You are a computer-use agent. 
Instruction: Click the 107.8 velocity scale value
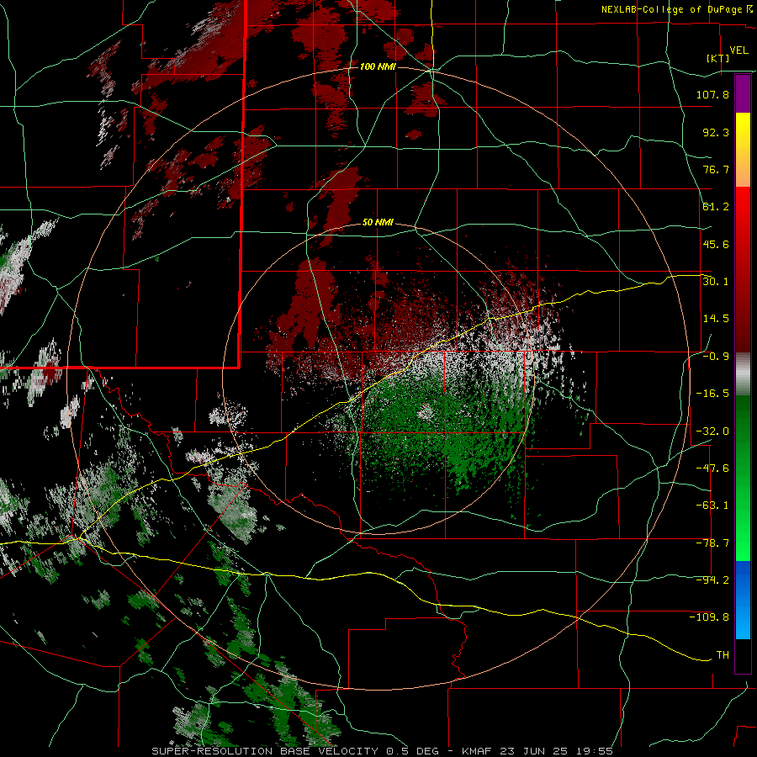coord(712,94)
